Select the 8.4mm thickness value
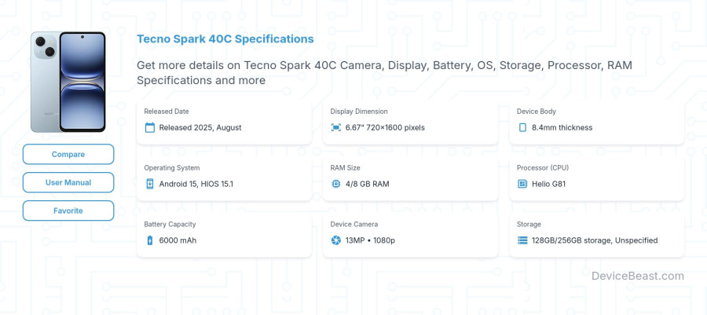Image resolution: width=707 pixels, height=315 pixels. [562, 127]
